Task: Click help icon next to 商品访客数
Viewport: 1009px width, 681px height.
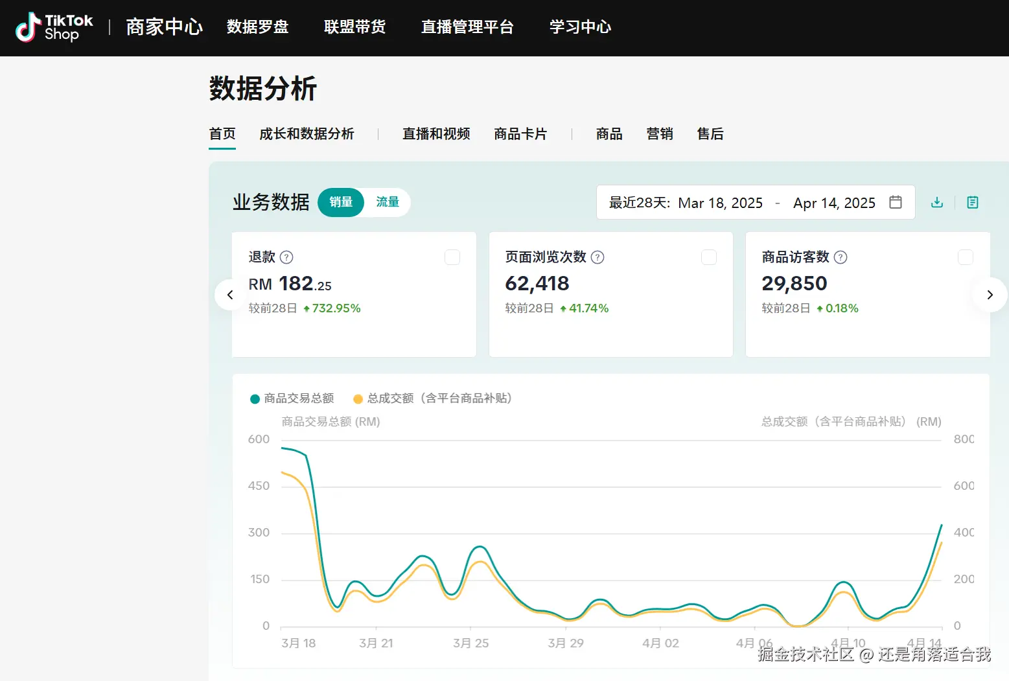Action: pyautogui.click(x=841, y=257)
